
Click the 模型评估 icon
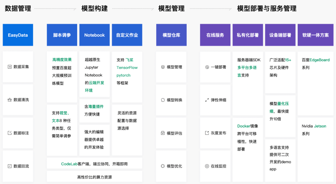pos(163,133)
